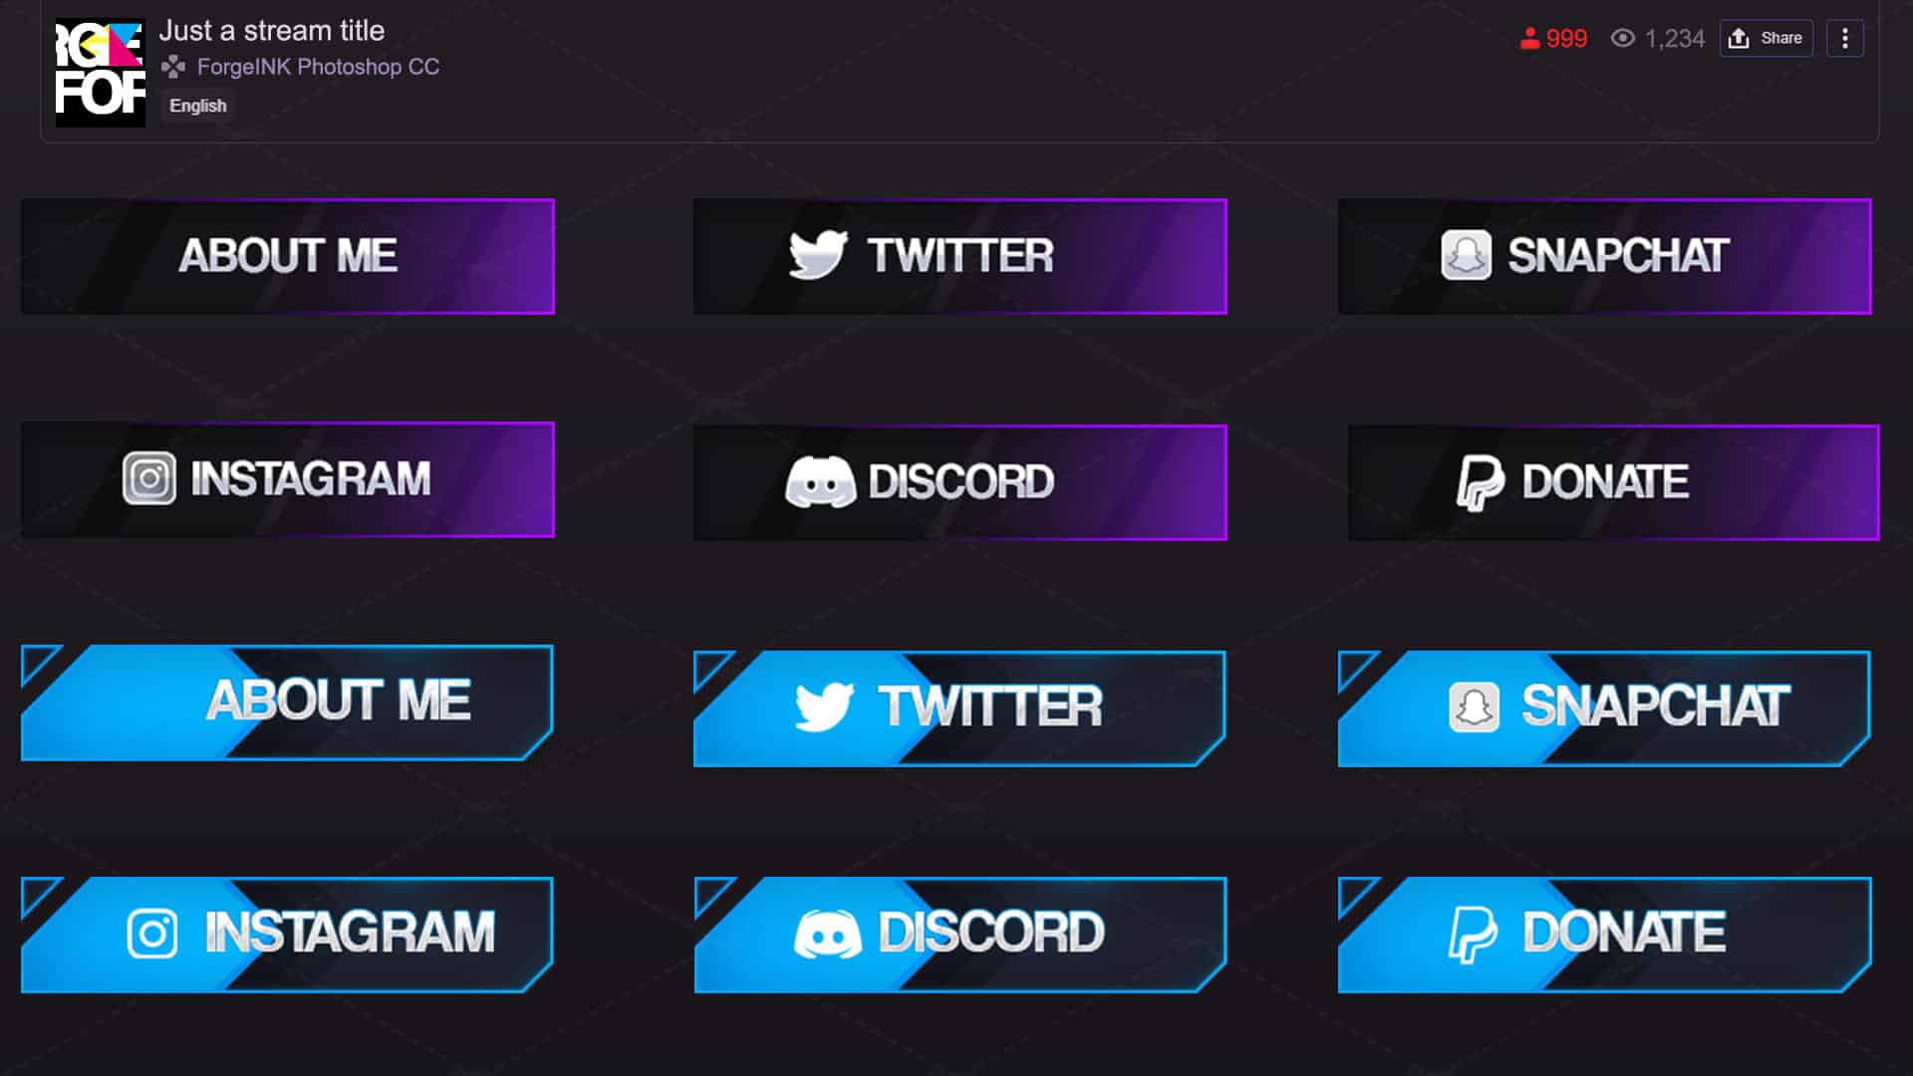Viewport: 1913px width, 1076px height.
Task: Toggle the follower count indicator
Action: tap(1554, 37)
